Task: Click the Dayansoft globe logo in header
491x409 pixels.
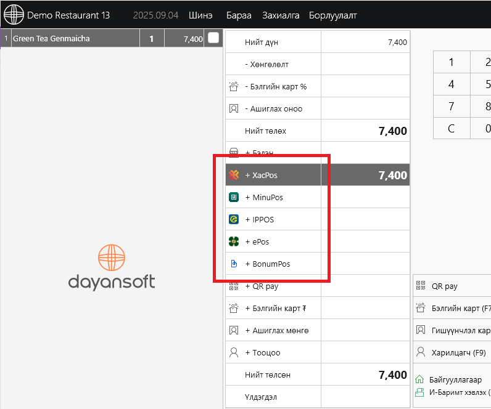Action: (x=14, y=15)
